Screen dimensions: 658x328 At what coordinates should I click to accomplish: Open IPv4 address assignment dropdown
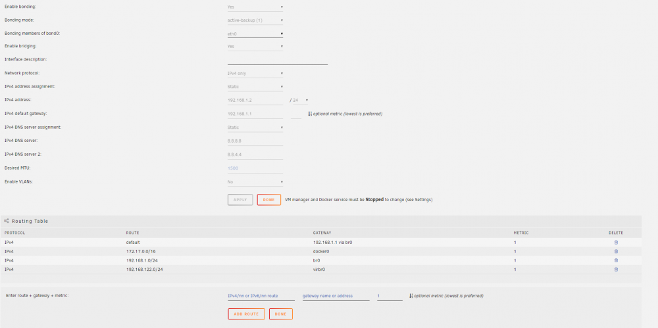click(x=255, y=87)
